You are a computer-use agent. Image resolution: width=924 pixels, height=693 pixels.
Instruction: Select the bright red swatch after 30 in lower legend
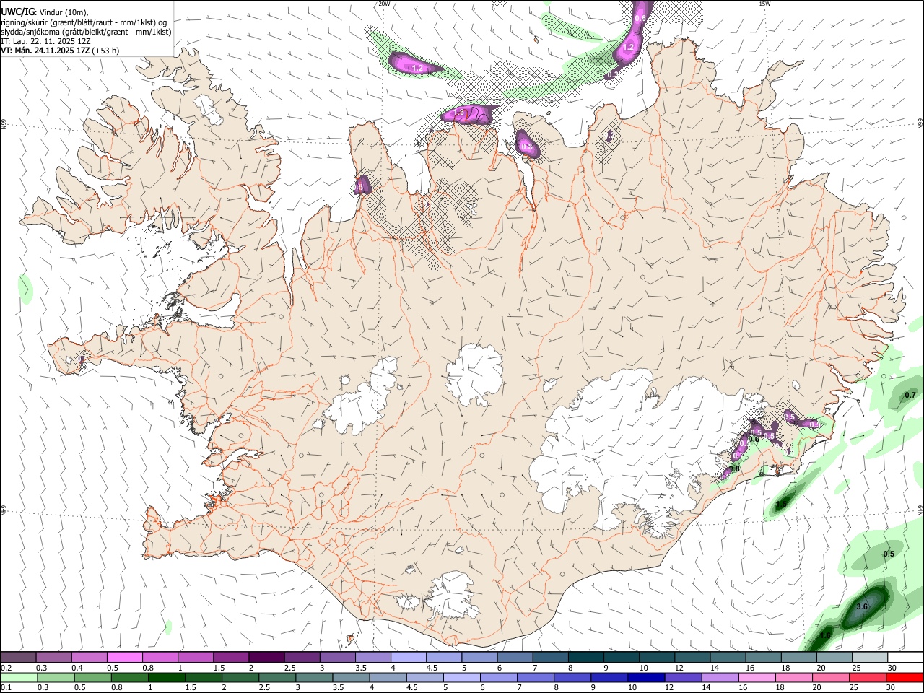(906, 677)
